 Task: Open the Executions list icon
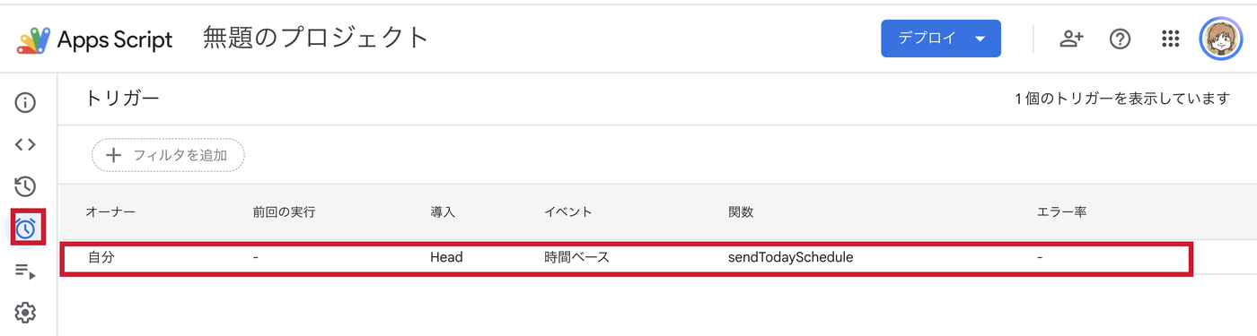coord(25,271)
